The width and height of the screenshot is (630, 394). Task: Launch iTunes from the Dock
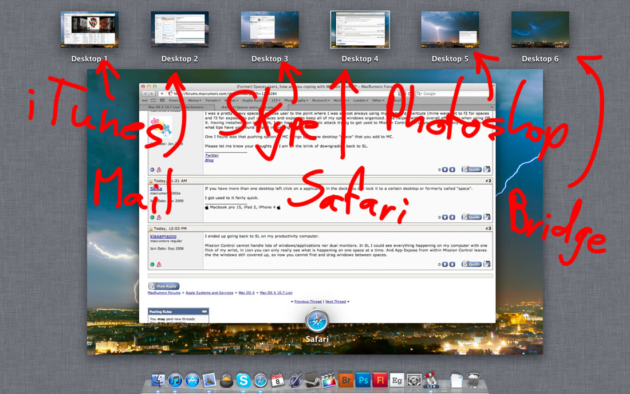175,380
